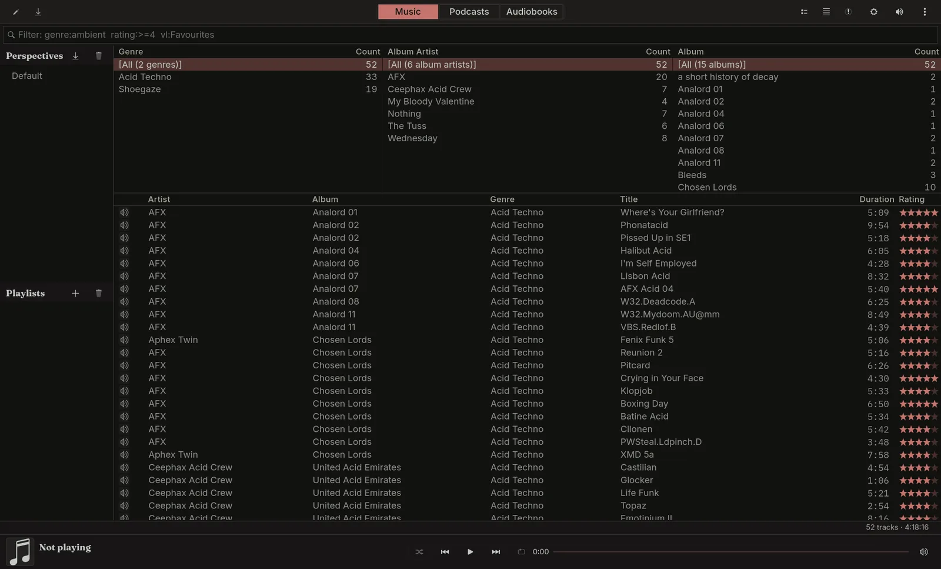
Task: Click speaker icon on the Halibut Acid row
Action: 124,251
